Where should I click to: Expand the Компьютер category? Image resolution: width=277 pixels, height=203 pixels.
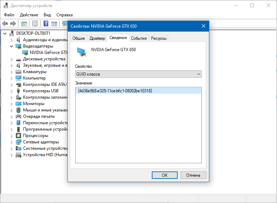pos(12,78)
